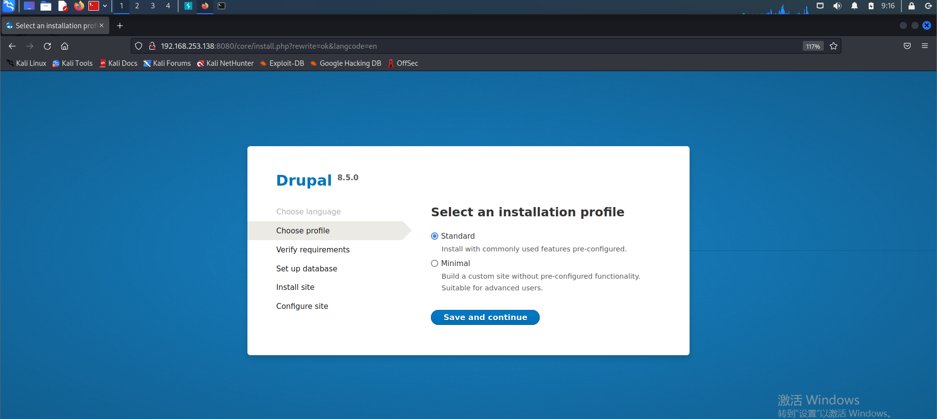
Task: Open the Exploit-DB bookmark
Action: [282, 63]
